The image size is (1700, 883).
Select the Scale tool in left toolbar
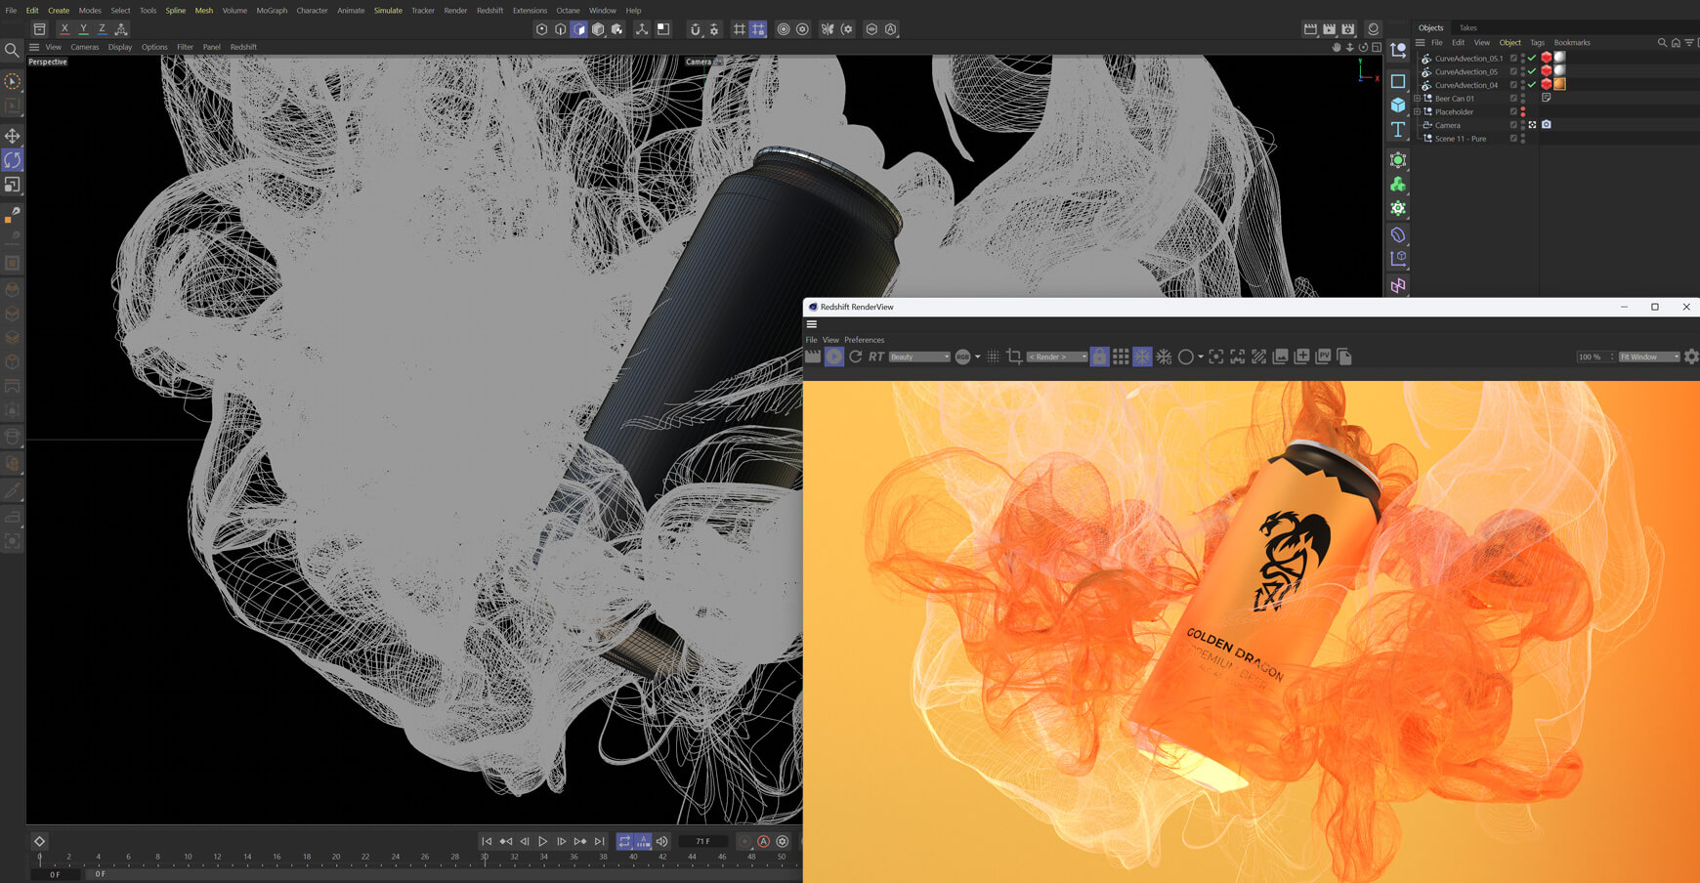(12, 185)
